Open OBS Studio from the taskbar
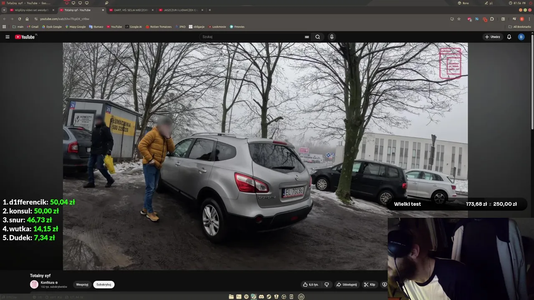The width and height of the screenshot is (534, 300). point(284,297)
